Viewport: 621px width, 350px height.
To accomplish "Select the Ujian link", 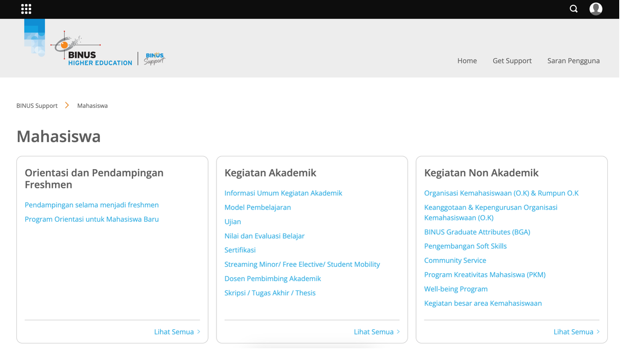I will tap(233, 222).
